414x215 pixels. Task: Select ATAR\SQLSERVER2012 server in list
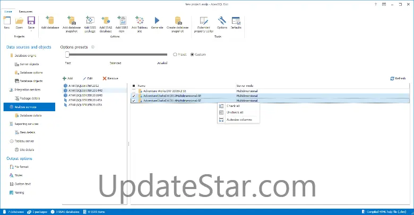[83, 86]
